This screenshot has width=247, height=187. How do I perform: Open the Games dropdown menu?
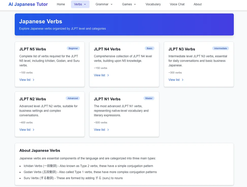click(x=129, y=4)
